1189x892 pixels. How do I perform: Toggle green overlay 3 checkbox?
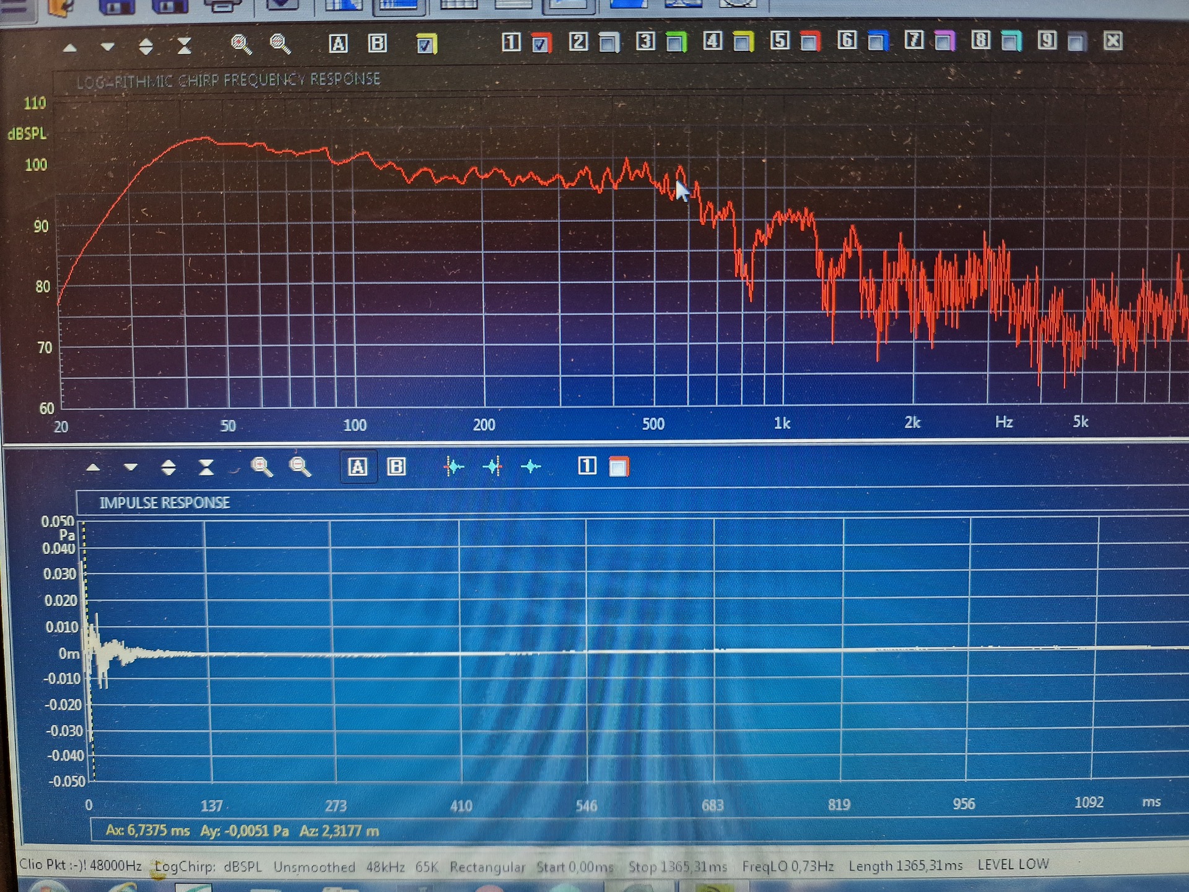pyautogui.click(x=676, y=42)
